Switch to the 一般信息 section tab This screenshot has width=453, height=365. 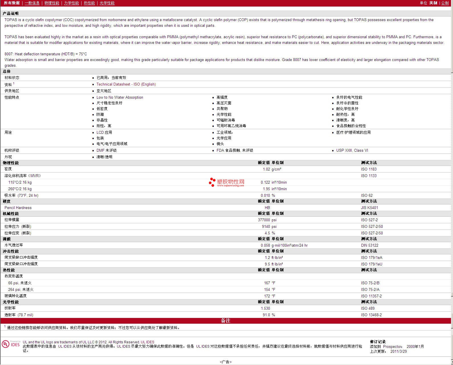click(32, 3)
